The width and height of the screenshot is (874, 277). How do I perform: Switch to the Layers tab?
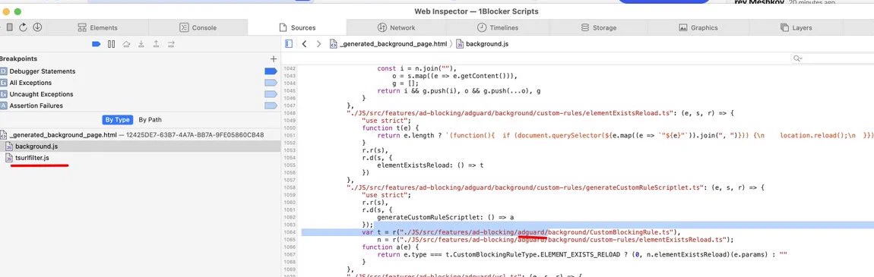pos(796,27)
